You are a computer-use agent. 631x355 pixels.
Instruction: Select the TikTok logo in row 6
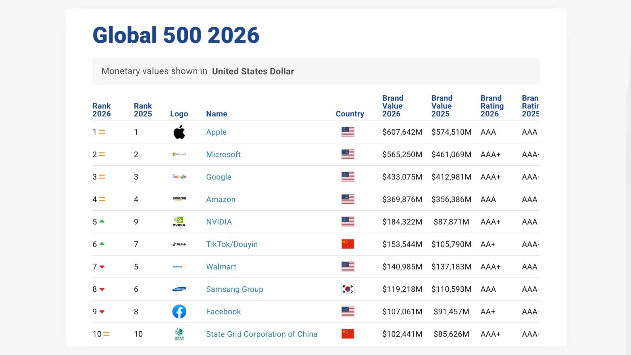click(x=179, y=244)
